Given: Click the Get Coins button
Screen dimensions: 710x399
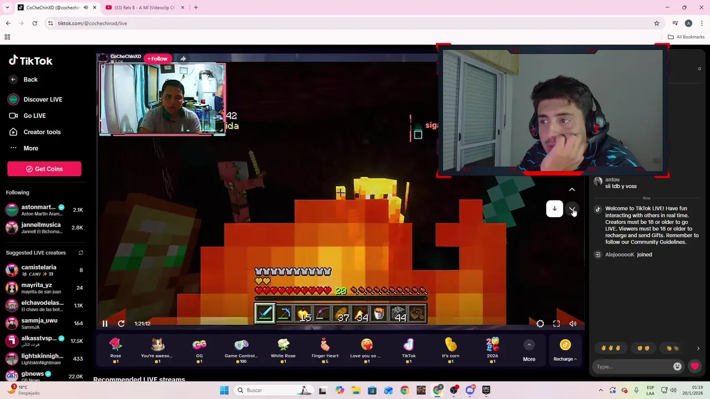Looking at the screenshot, I should point(44,169).
